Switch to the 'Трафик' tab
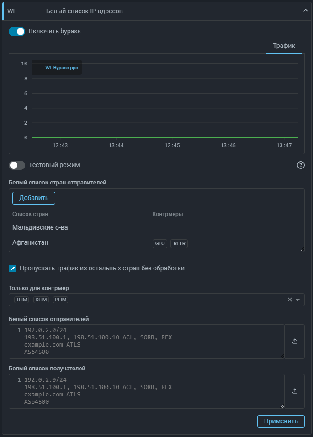 pos(284,46)
